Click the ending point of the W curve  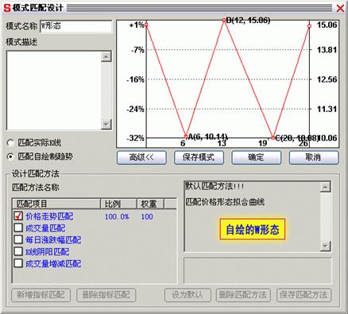click(309, 26)
